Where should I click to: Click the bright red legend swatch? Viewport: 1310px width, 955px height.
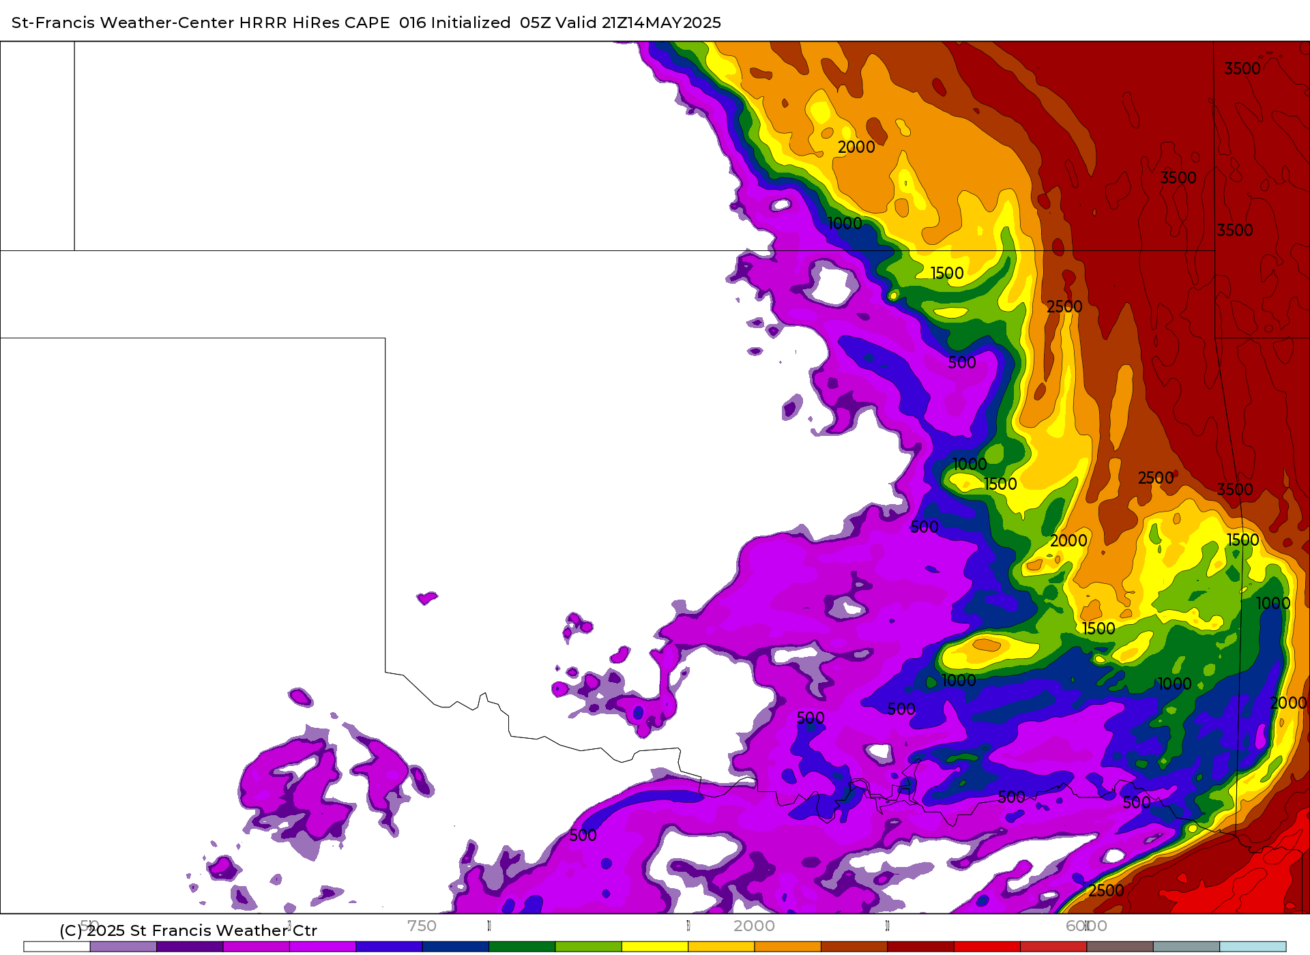coord(987,947)
